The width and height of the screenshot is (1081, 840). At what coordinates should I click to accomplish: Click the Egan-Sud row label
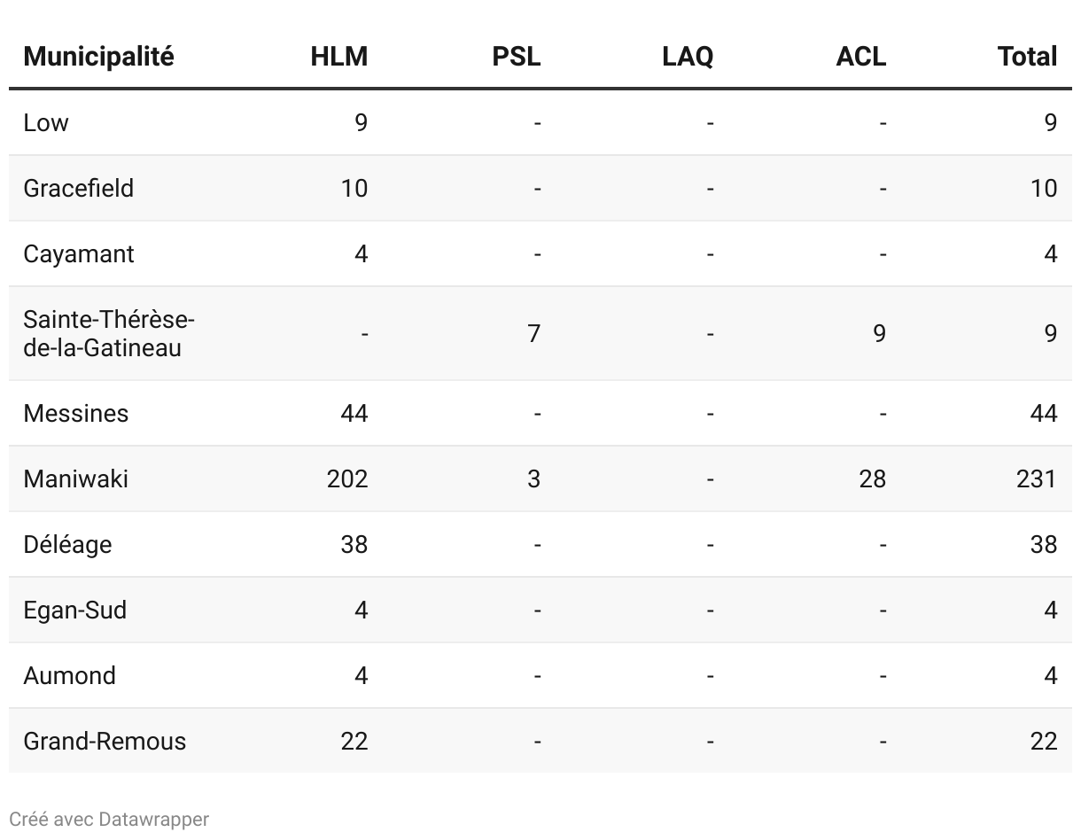tap(75, 610)
